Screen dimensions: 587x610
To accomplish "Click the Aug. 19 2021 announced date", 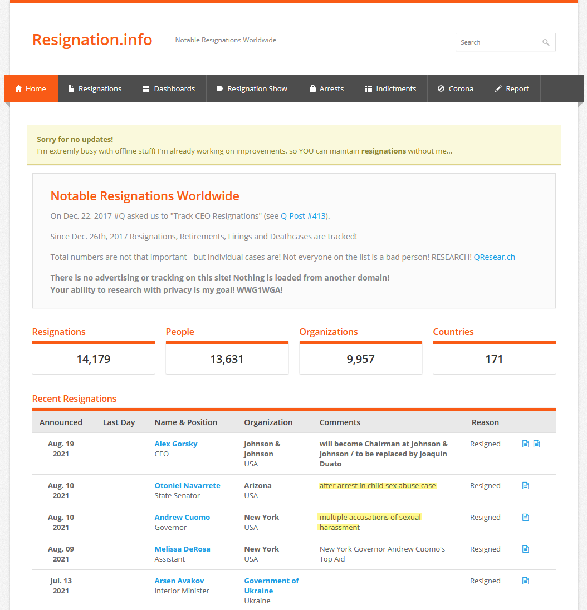I will [x=61, y=449].
